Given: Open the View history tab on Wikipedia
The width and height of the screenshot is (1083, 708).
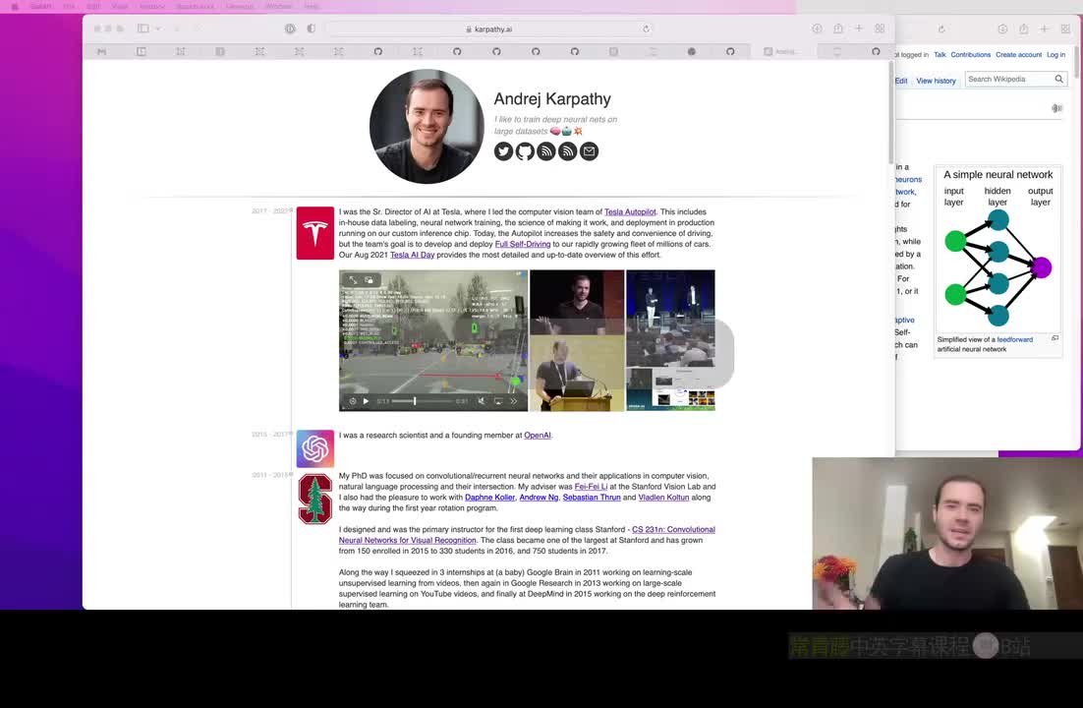Looking at the screenshot, I should point(936,81).
